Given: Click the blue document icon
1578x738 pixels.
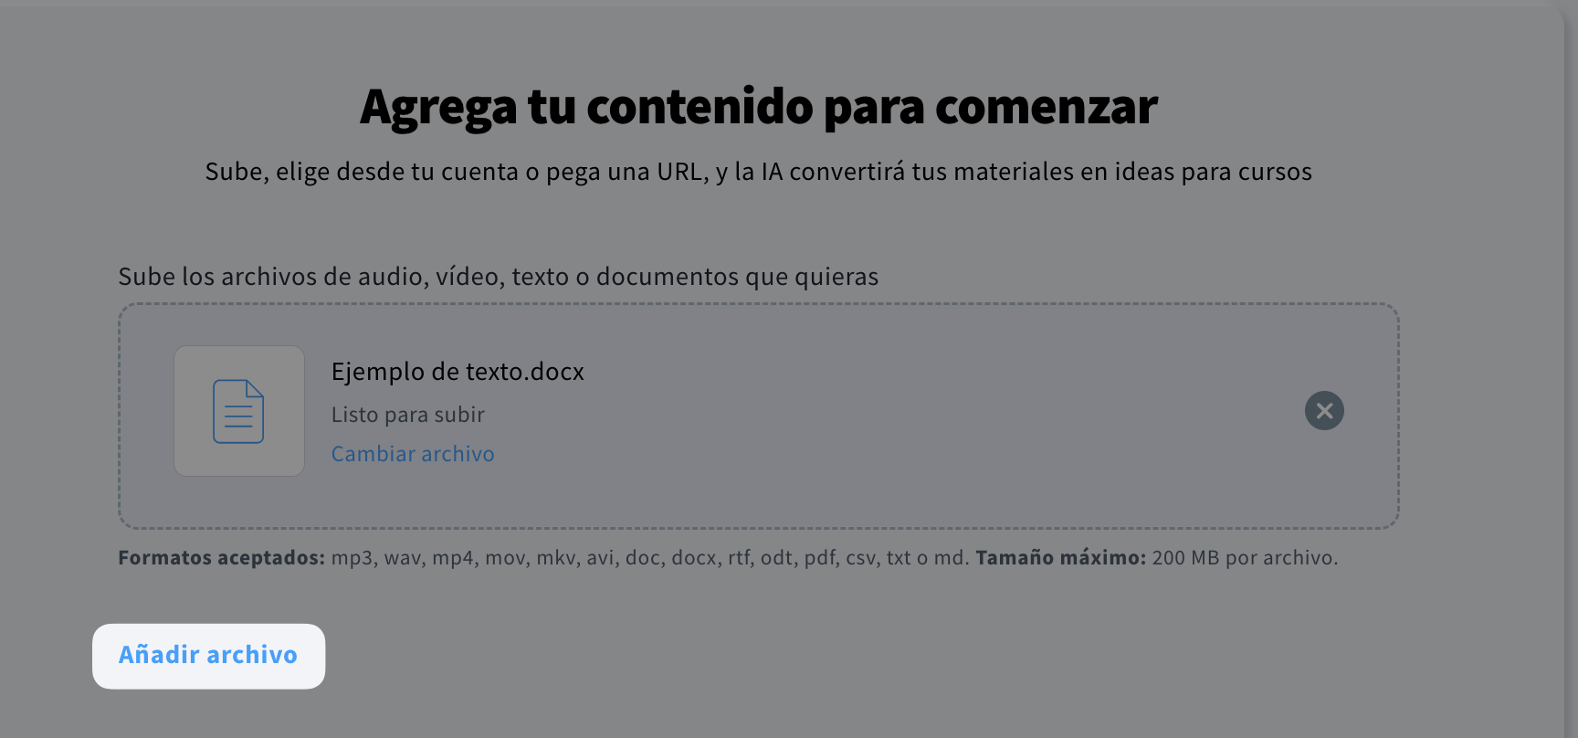Looking at the screenshot, I should tap(238, 411).
